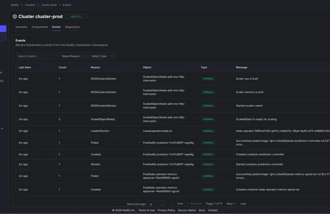The height and width of the screenshot is (214, 330).
Task: Click the count value 2 in ScaledObjectReady row
Action: (x=60, y=119)
